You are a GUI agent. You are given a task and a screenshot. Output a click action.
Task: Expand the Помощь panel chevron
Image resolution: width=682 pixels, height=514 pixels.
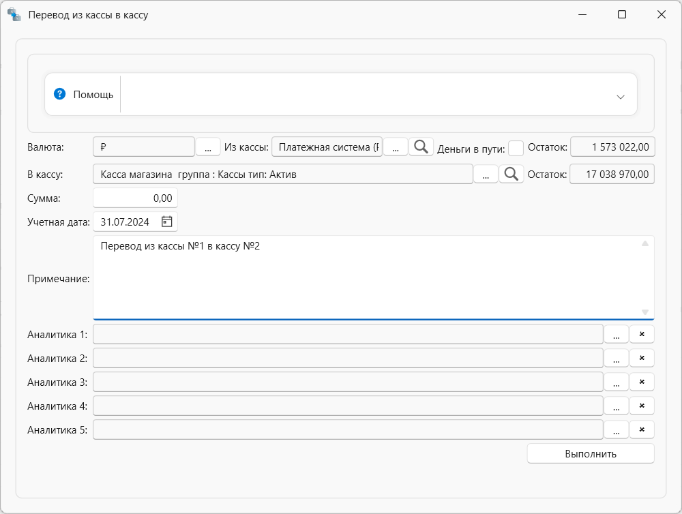click(620, 97)
